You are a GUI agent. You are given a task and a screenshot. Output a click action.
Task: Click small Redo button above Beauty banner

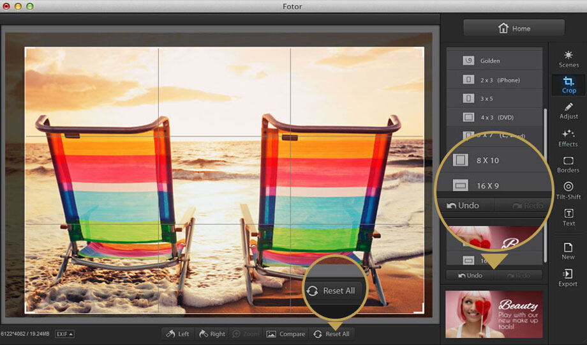click(519, 275)
